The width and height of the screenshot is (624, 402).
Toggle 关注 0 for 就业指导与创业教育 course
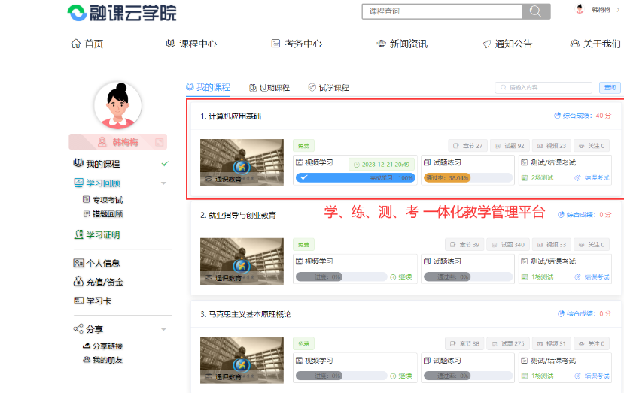pos(592,245)
